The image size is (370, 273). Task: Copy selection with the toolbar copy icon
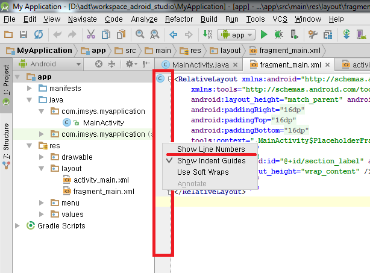[x=106, y=35]
